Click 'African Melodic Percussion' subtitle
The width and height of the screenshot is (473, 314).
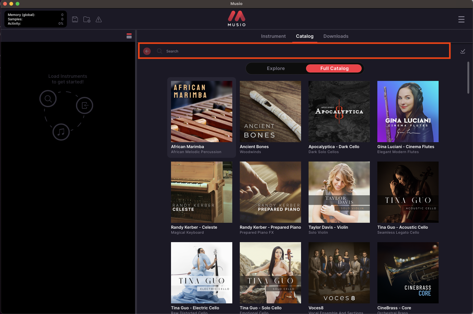196,152
